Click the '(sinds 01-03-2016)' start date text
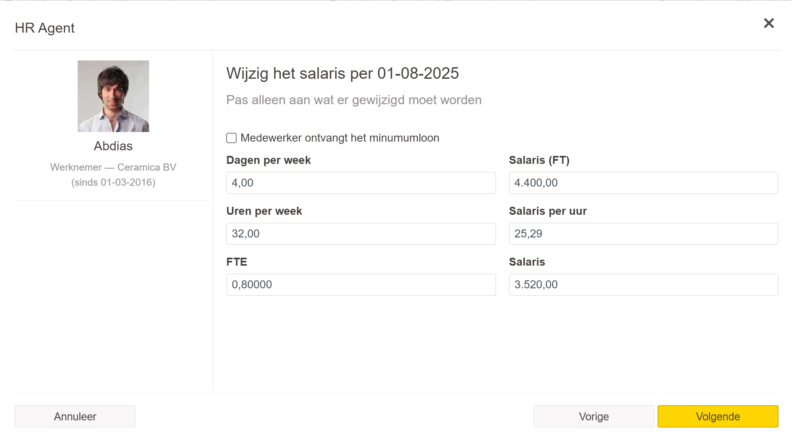This screenshot has height=443, width=792. click(113, 182)
